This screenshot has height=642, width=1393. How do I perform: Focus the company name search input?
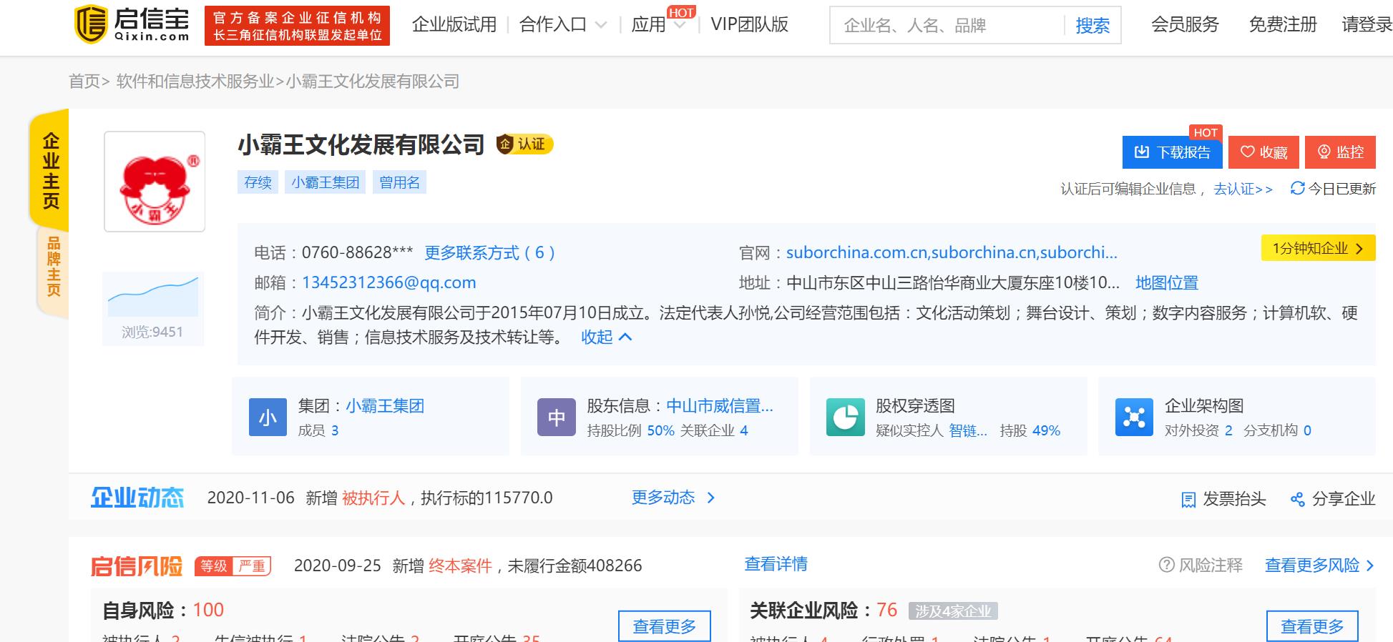(x=947, y=26)
